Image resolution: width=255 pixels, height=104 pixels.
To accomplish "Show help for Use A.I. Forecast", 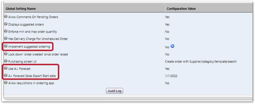I will click(x=6, y=68).
